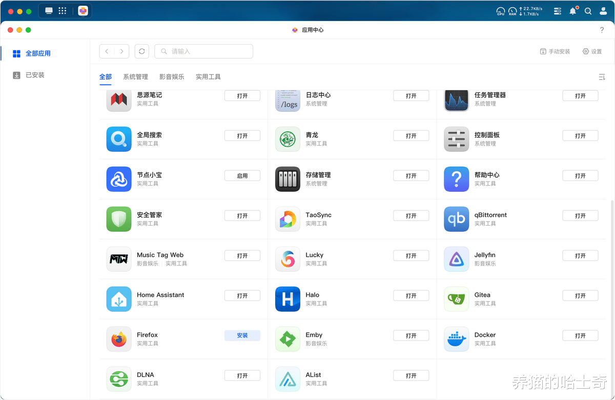Click the 安全管家 shield icon

(119, 219)
